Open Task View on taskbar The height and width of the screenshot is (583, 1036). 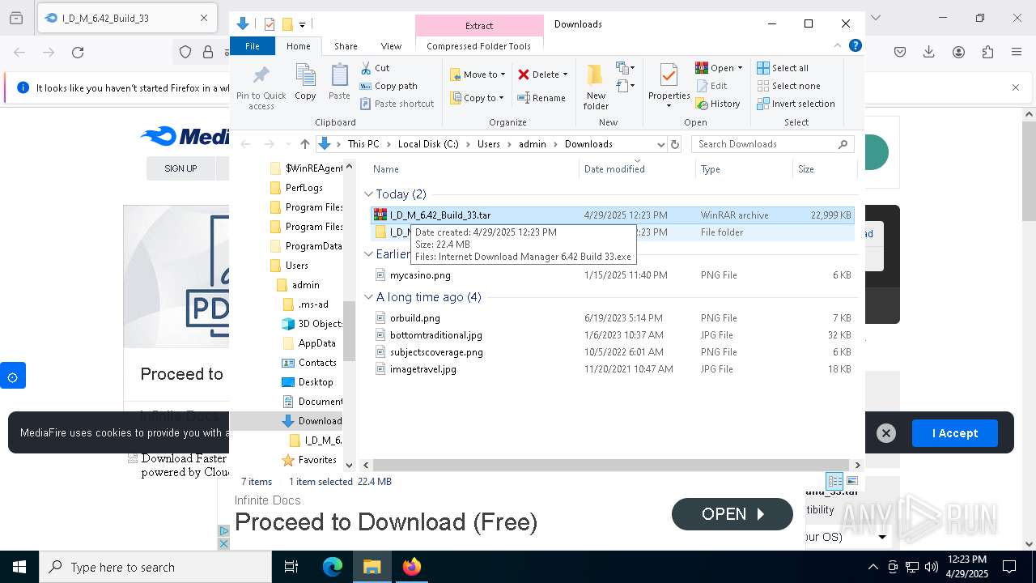pos(291,567)
